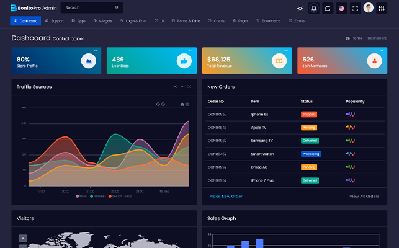The image size is (399, 248).
Task: Toggle Search series in chart legend
Action: (x=115, y=196)
